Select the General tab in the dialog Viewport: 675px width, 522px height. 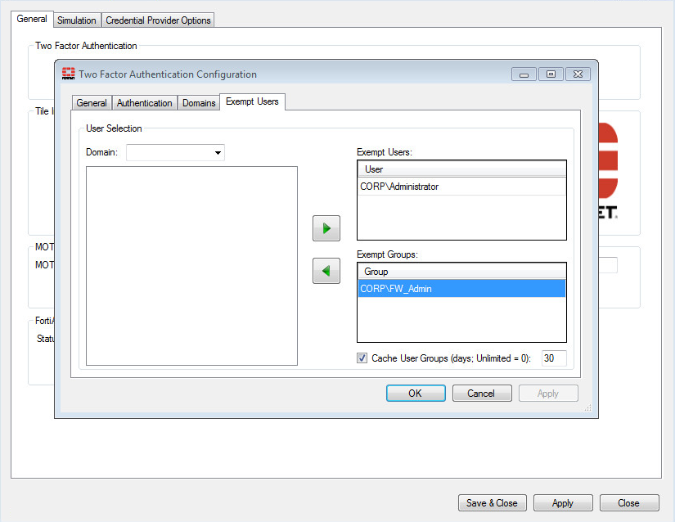(91, 102)
